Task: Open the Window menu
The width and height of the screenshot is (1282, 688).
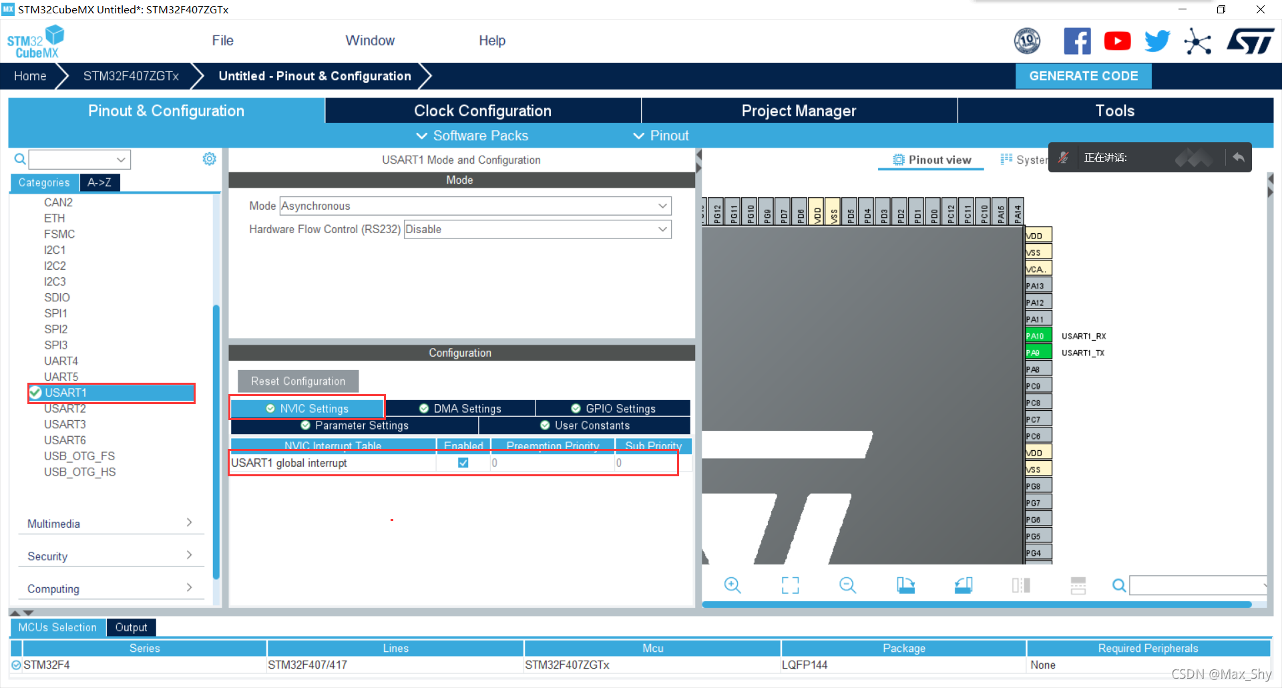Action: (370, 41)
